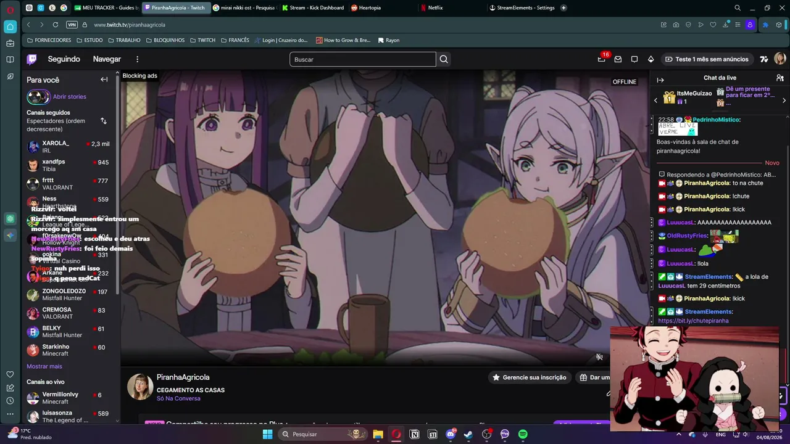This screenshot has width=790, height=444.
Task: Open Twitch notifications bell with 16 badge
Action: 602,59
